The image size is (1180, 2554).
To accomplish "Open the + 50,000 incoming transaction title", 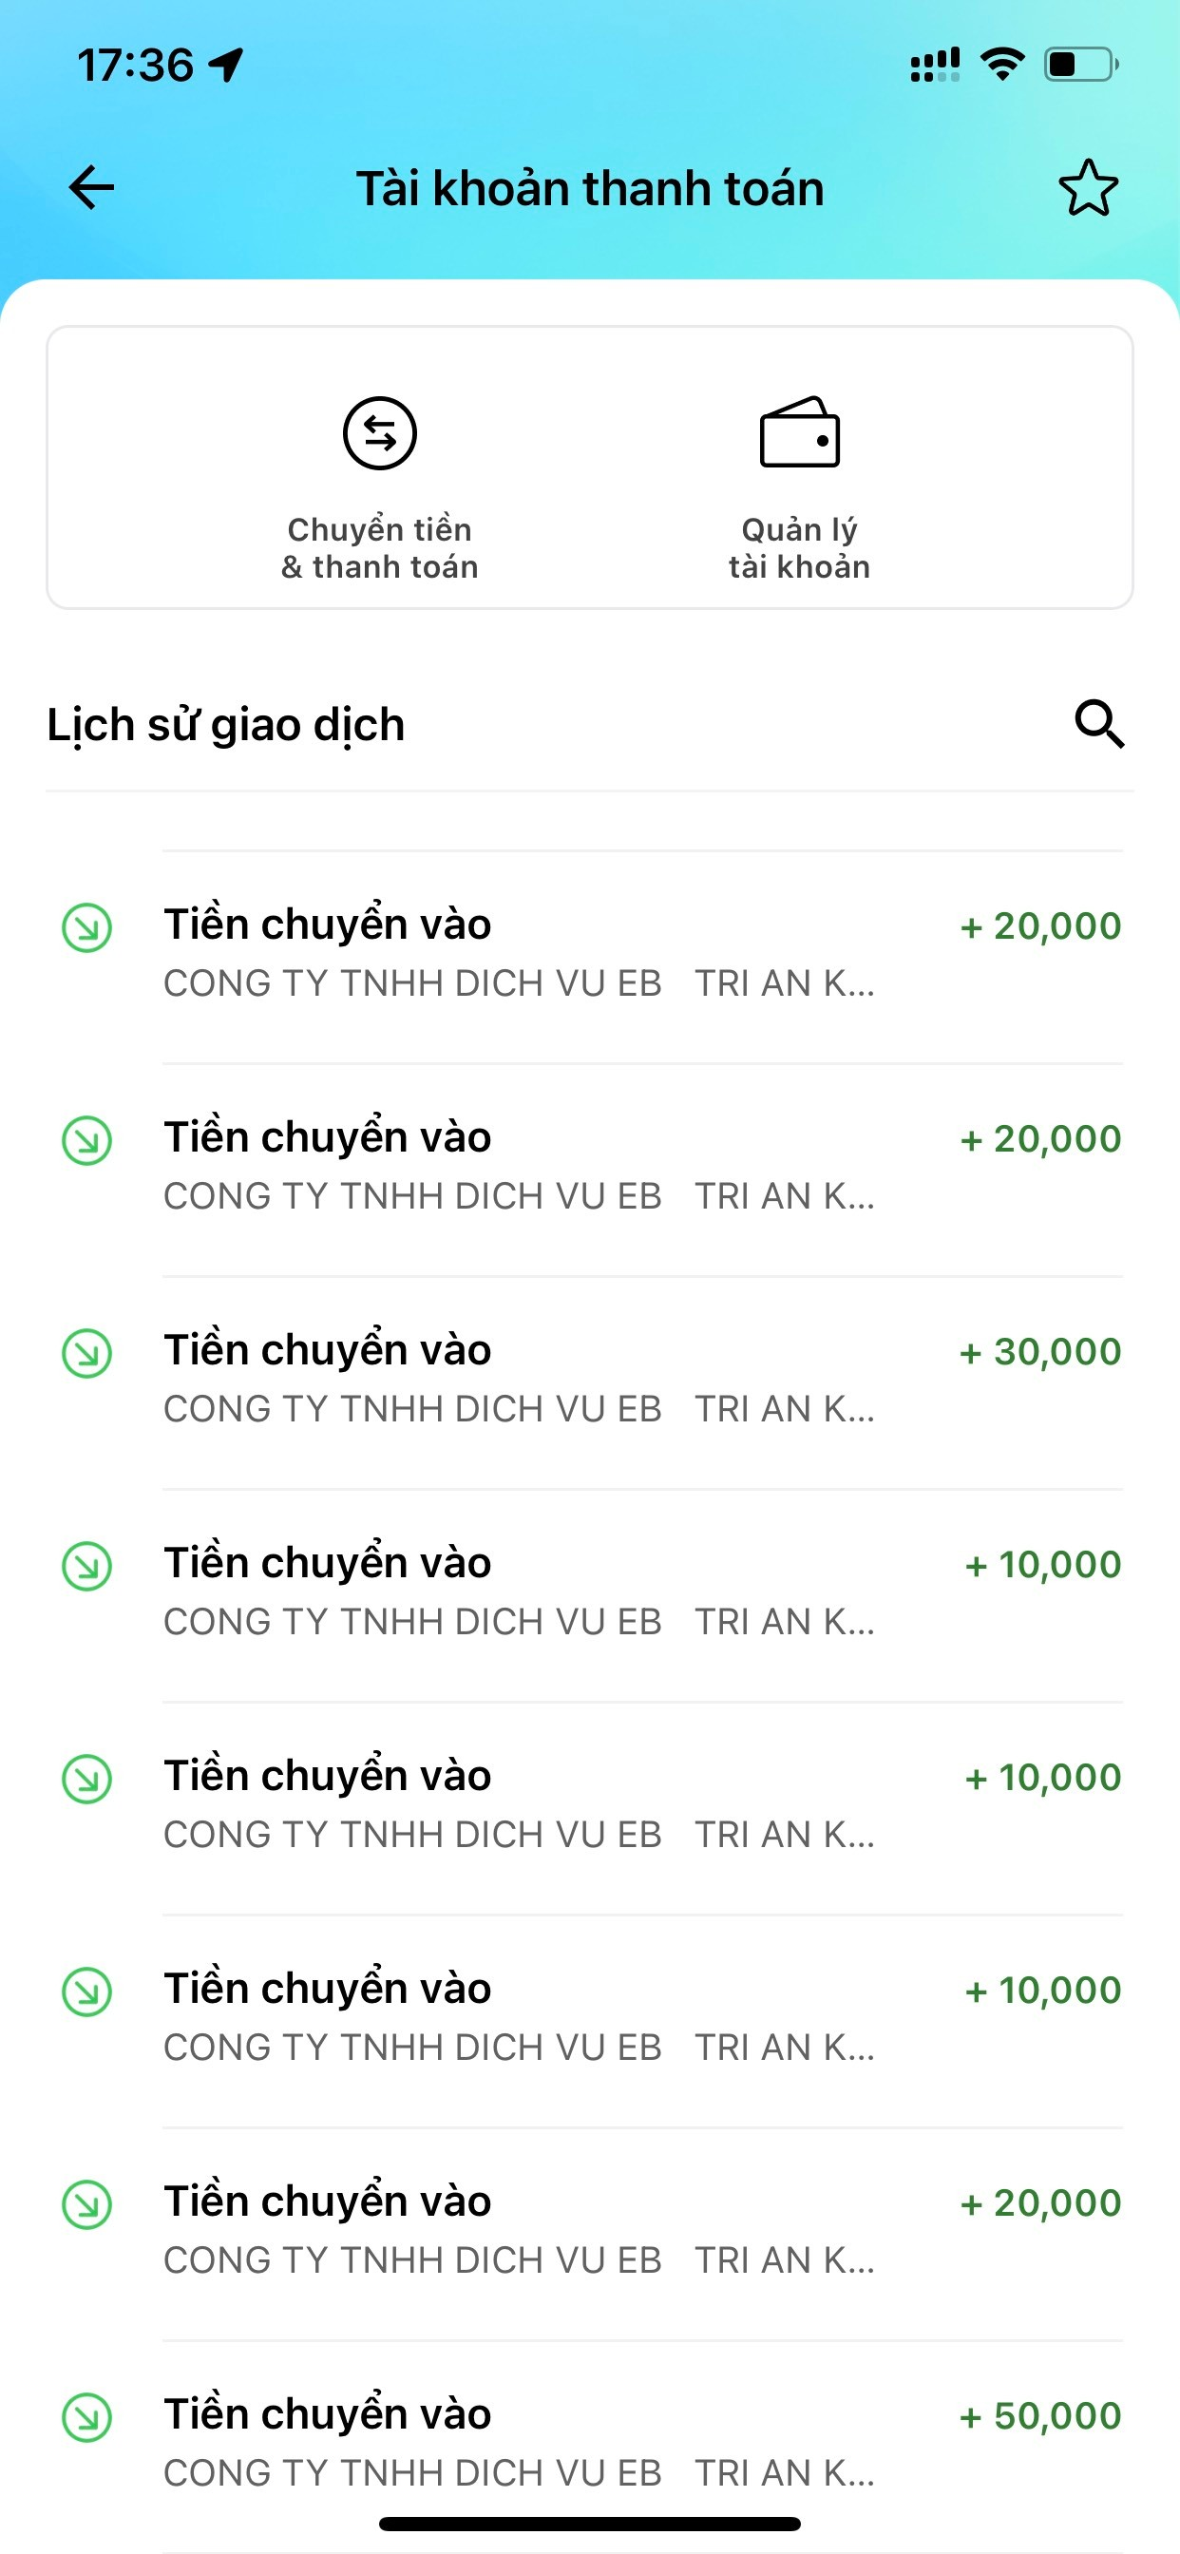I will tap(327, 2414).
